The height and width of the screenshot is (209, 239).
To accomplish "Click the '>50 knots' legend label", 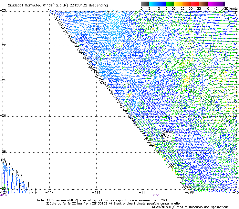I will 230,8.
